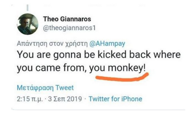The height and width of the screenshot is (115, 191).
Task: Click the gray thread line above the avatar
Action: click(27, 7)
